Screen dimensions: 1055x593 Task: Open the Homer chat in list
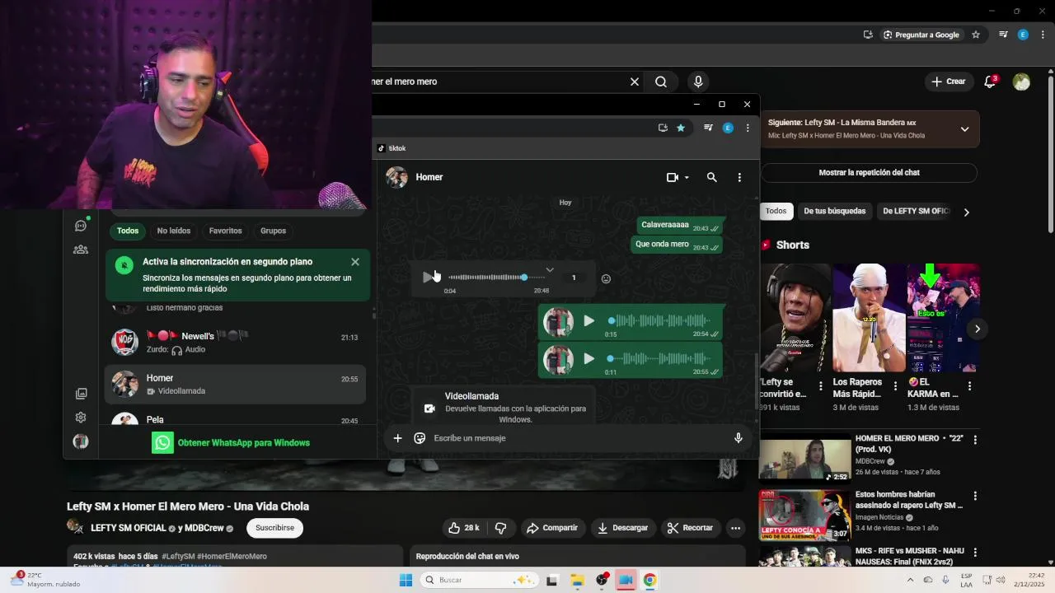pyautogui.click(x=235, y=385)
